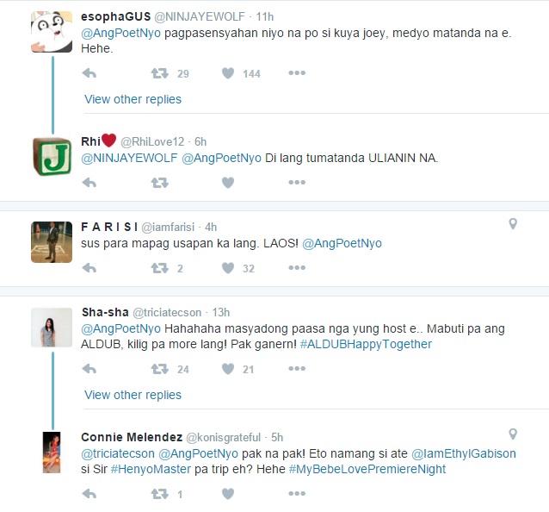Screen dimensions: 549x512
Task: Like the tweet with 144 likes
Action: coord(228,73)
